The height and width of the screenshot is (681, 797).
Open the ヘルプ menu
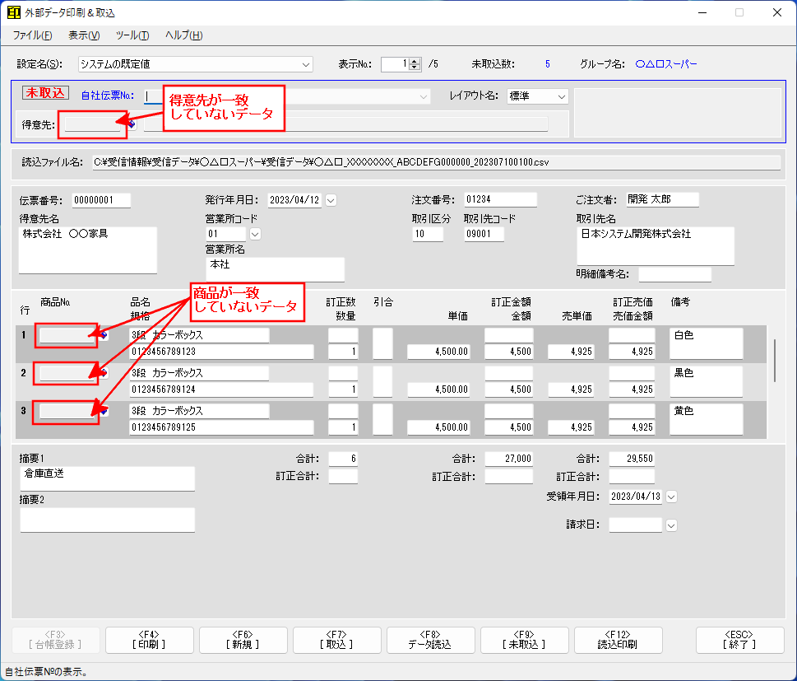coord(184,35)
